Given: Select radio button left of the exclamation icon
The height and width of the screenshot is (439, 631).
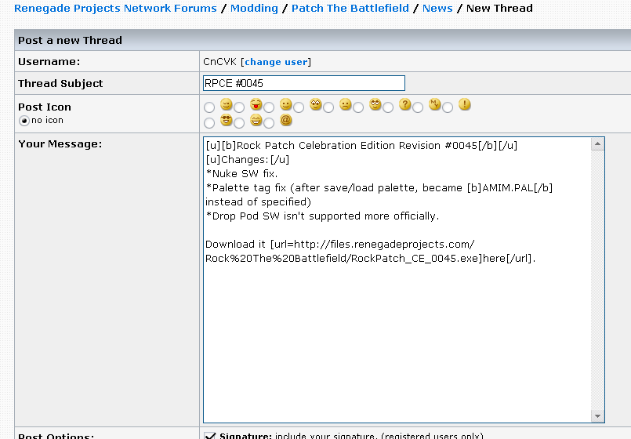Looking at the screenshot, I should pos(448,107).
